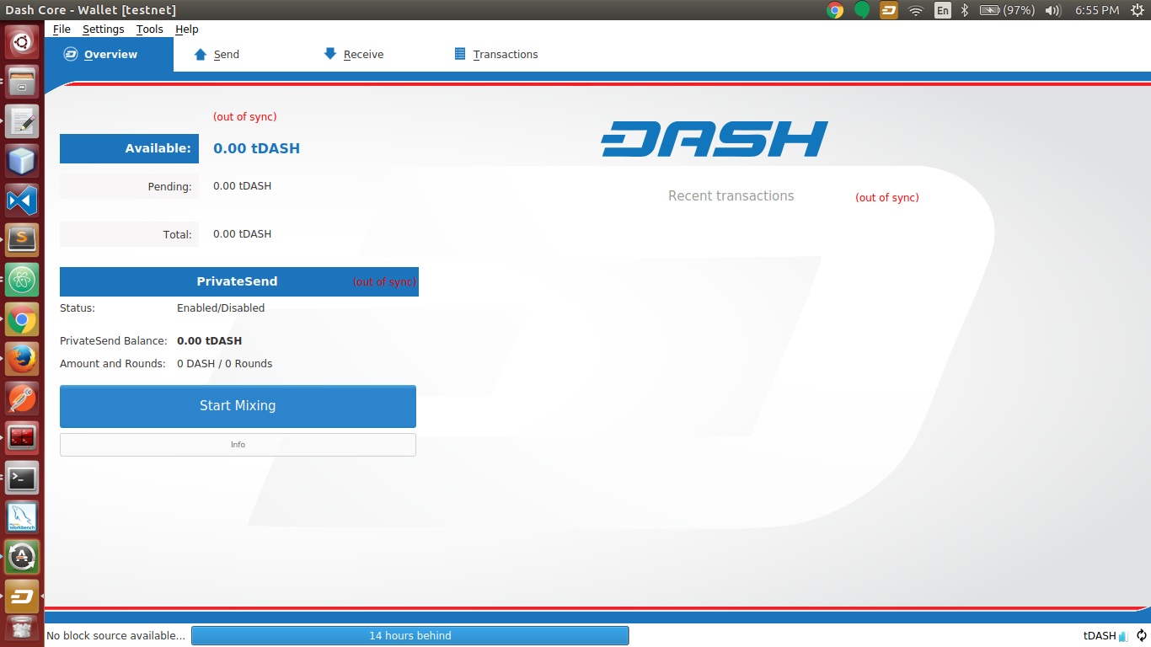Viewport: 1151px width, 647px height.
Task: Click the out of sync warning beside Recent transactions
Action: tap(887, 198)
